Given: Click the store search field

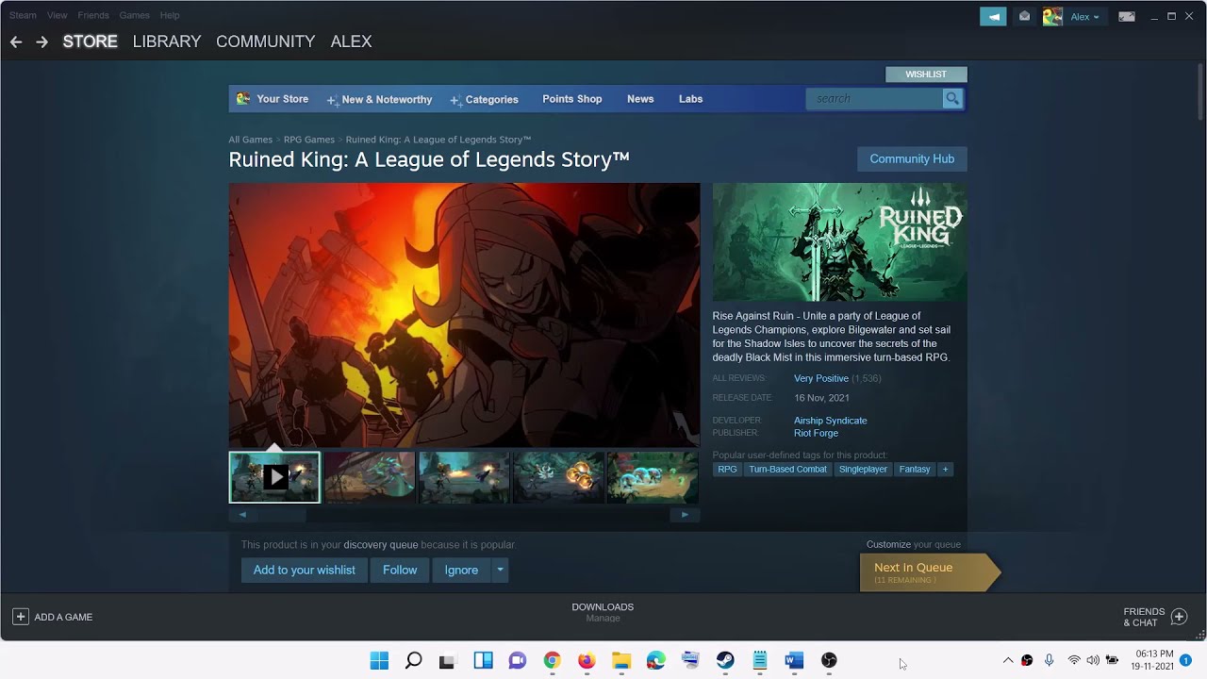Looking at the screenshot, I should click(876, 98).
